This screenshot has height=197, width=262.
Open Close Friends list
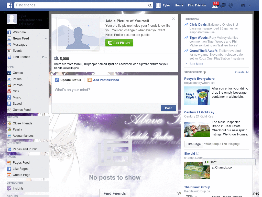(28, 123)
